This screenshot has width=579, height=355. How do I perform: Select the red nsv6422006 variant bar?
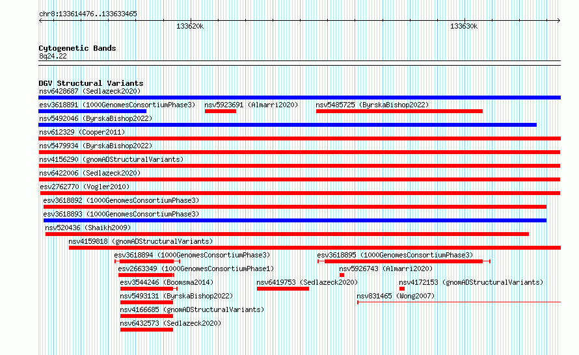coord(299,179)
